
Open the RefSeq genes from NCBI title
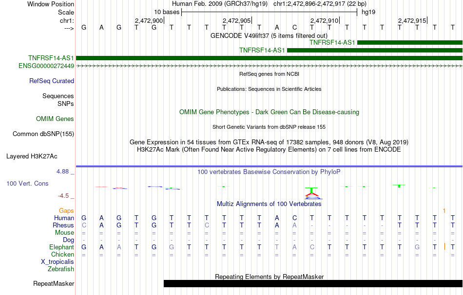[x=269, y=74]
